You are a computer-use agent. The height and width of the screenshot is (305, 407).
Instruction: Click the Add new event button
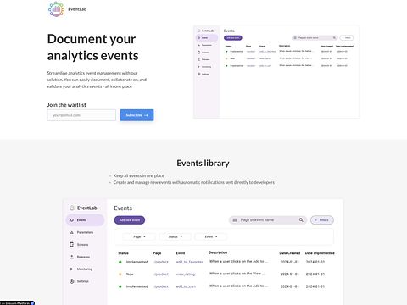pyautogui.click(x=130, y=220)
